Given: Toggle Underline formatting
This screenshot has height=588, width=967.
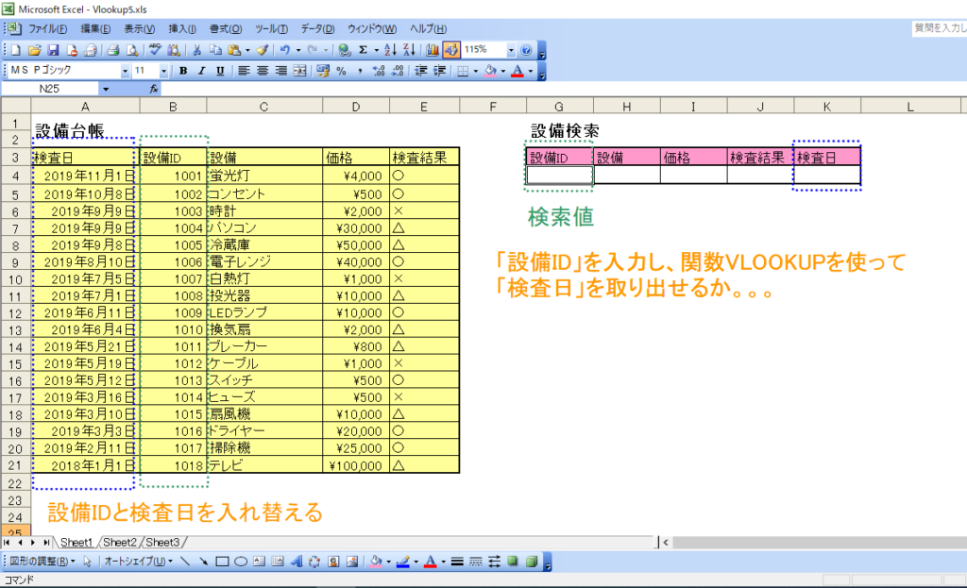Looking at the screenshot, I should click(220, 71).
